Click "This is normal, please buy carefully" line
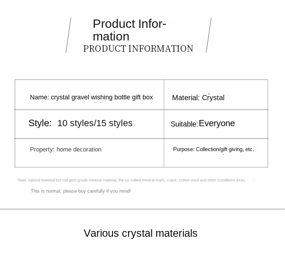Image resolution: width=285 pixels, height=257 pixels. (x=81, y=191)
